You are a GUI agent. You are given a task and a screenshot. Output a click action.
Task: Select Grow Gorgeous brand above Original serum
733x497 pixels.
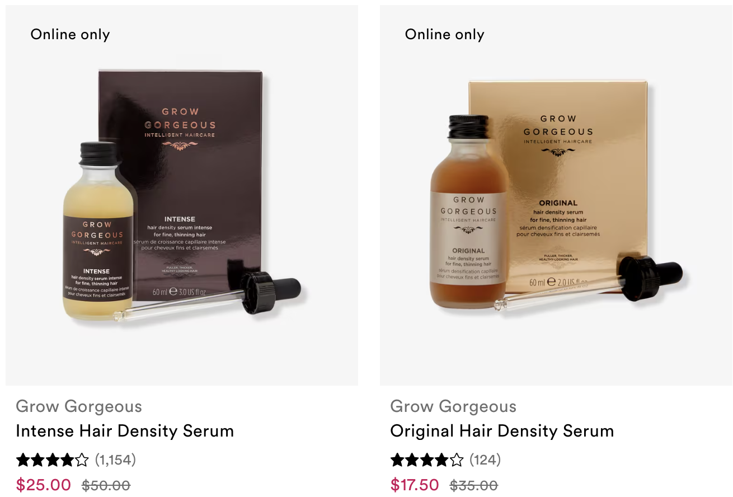[x=453, y=406]
